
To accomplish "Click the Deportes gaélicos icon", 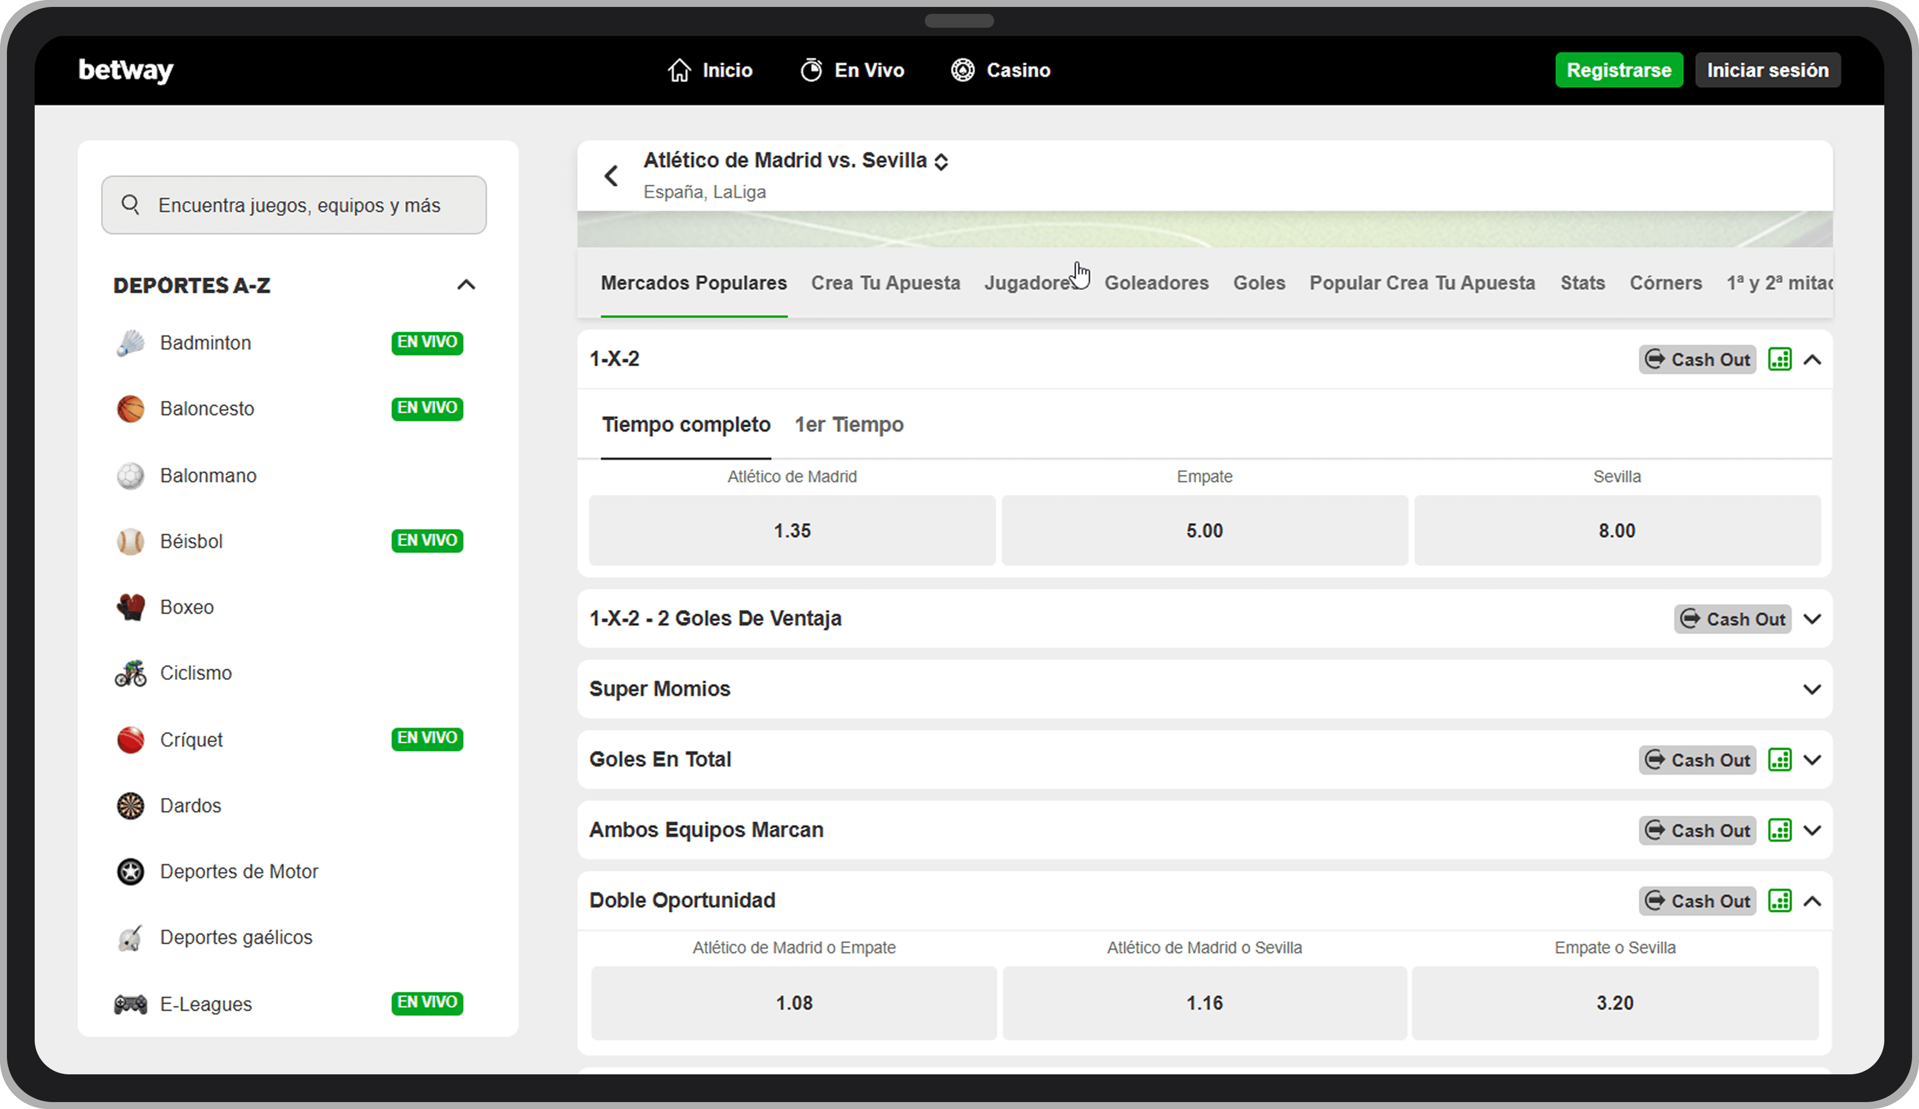I will point(130,938).
